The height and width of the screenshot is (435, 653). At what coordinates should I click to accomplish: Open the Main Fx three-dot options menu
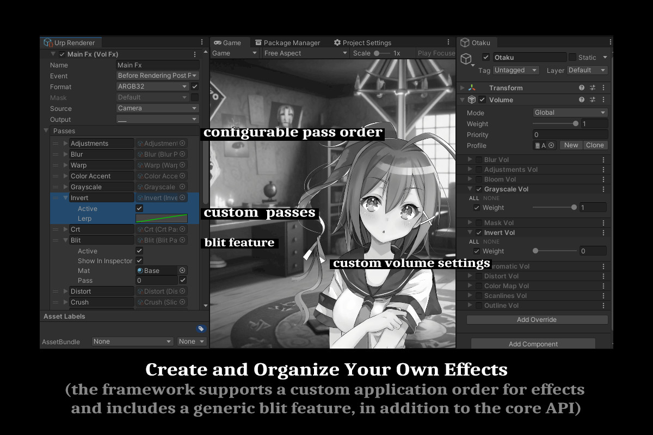pos(194,54)
